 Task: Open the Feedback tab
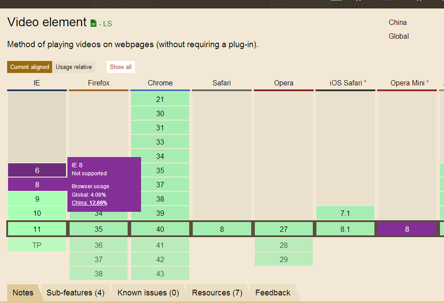click(x=273, y=293)
